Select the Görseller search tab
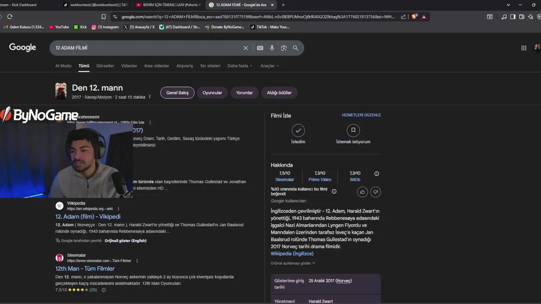 point(105,66)
